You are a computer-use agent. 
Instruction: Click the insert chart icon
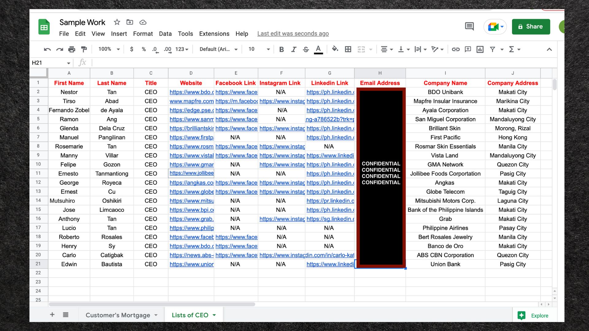click(480, 49)
